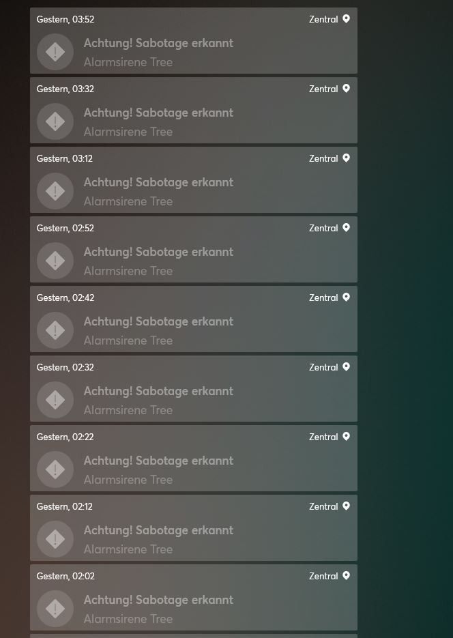453x638 pixels.
Task: Select the Zentral label of the 03:32 entry
Action: coord(323,89)
